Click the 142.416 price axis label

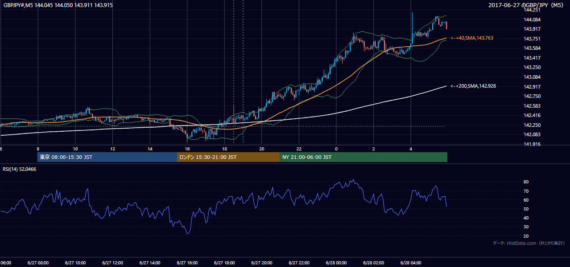click(x=532, y=115)
